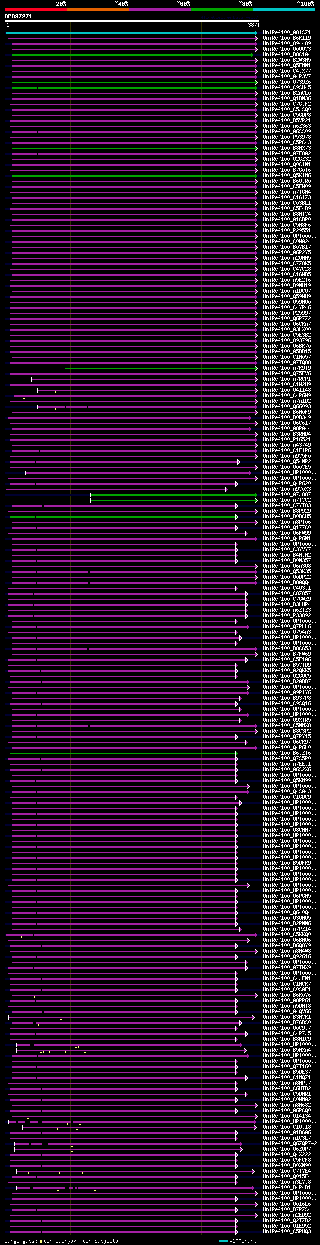Select hit UniRef100_A2ED92
The width and height of the screenshot is (320, 1245).
coord(287,1215)
